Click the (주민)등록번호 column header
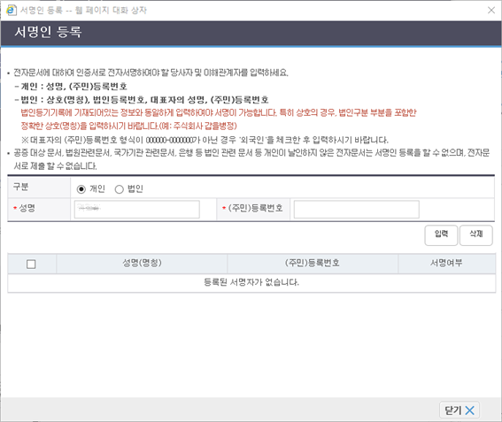This screenshot has height=422, width=502. [x=313, y=263]
